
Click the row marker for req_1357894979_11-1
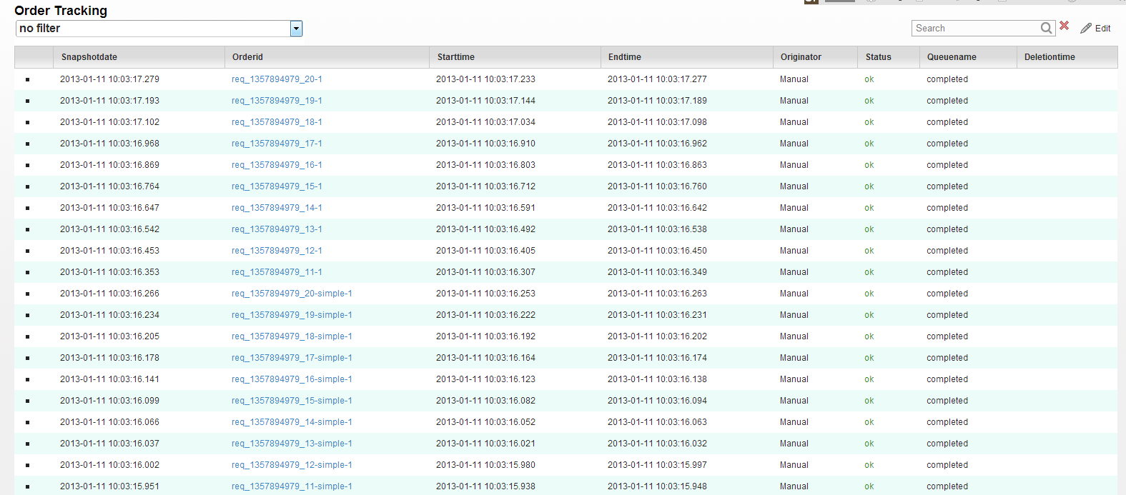[27, 273]
